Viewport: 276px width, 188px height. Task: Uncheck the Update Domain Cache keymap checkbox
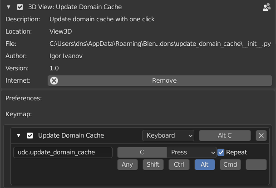coord(30,135)
